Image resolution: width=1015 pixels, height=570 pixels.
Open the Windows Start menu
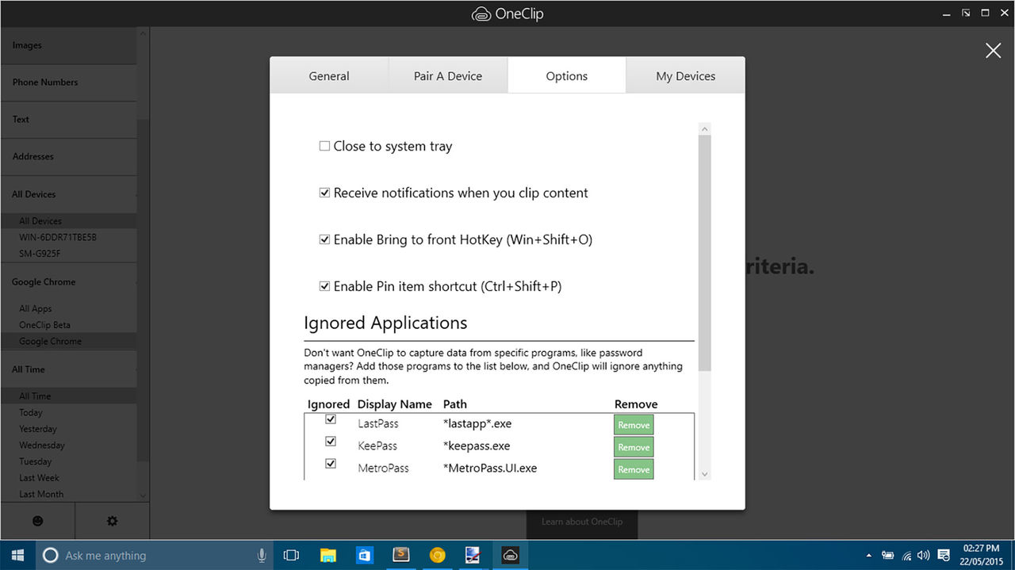click(17, 555)
